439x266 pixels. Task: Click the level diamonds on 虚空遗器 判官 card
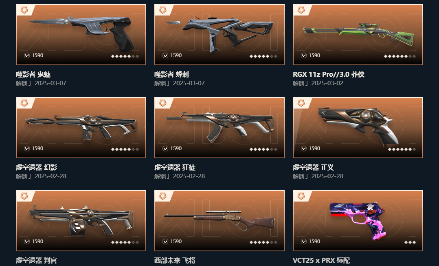125,242
